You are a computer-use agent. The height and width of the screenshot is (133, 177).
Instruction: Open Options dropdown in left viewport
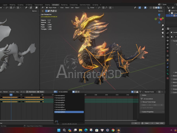(x=35, y=11)
